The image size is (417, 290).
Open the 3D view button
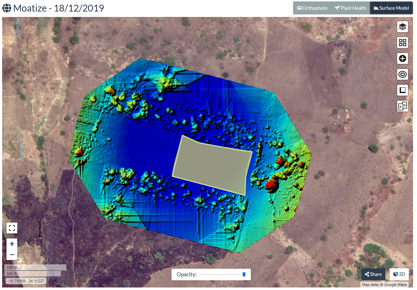399,274
